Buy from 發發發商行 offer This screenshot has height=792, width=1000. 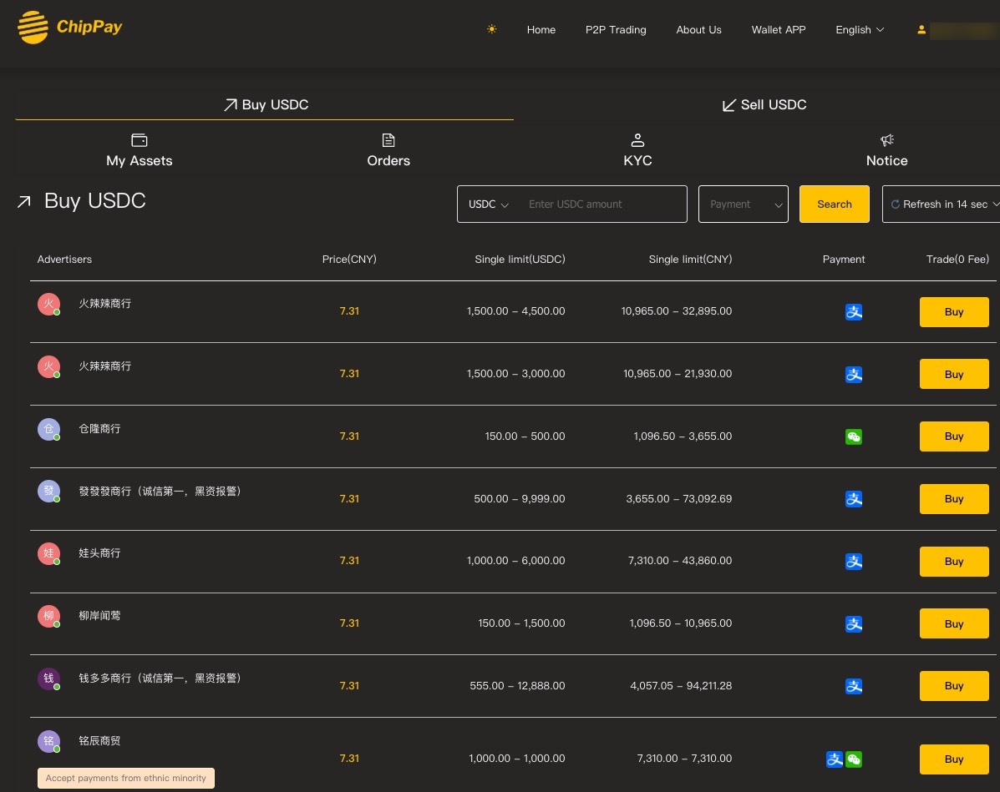(x=954, y=499)
